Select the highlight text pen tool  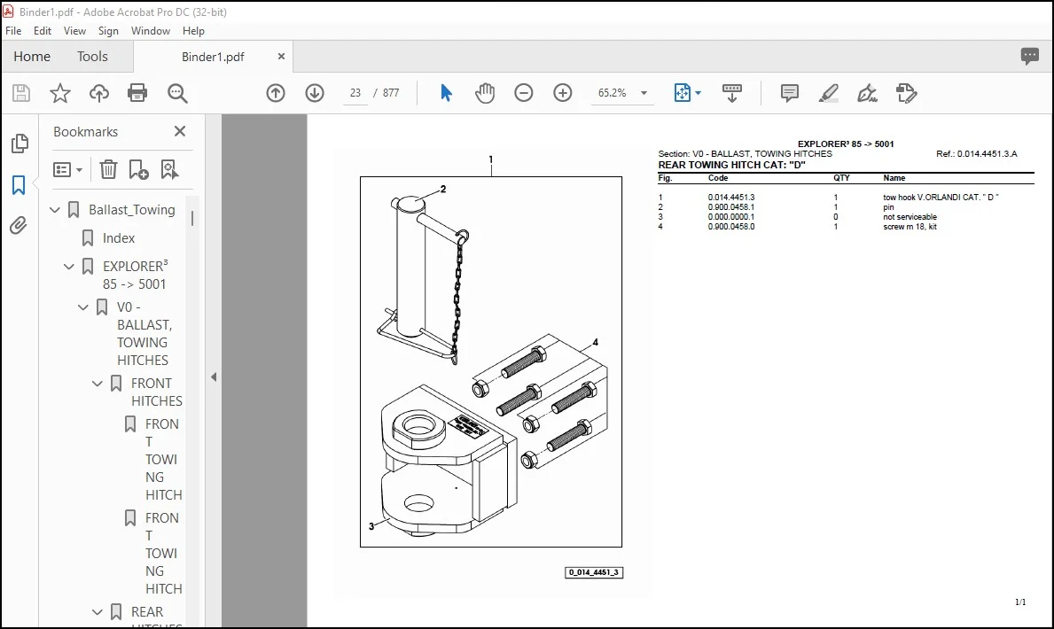tap(828, 93)
